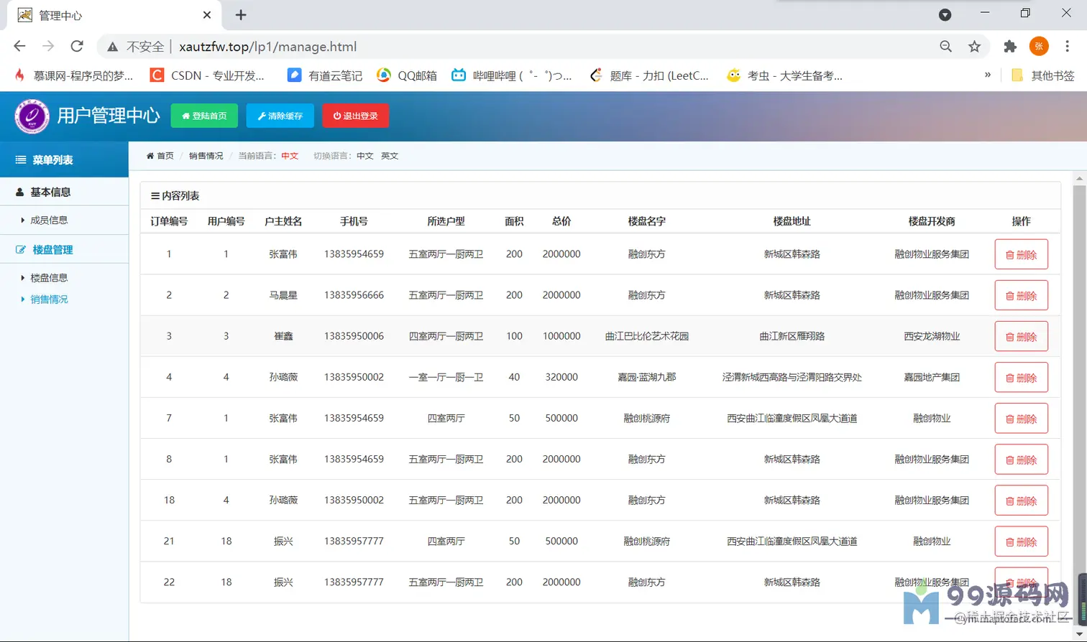1087x642 pixels.
Task: Reload the current page
Action: 77,47
